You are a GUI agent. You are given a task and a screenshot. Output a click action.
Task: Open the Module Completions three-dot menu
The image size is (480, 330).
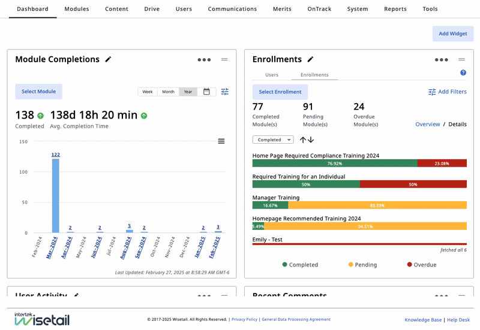click(204, 60)
